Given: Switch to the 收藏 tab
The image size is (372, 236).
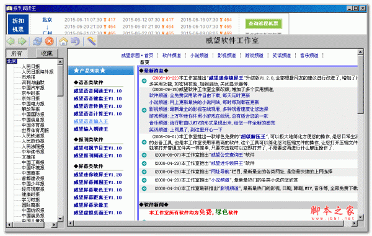Looking at the screenshot, I should pos(46,53).
